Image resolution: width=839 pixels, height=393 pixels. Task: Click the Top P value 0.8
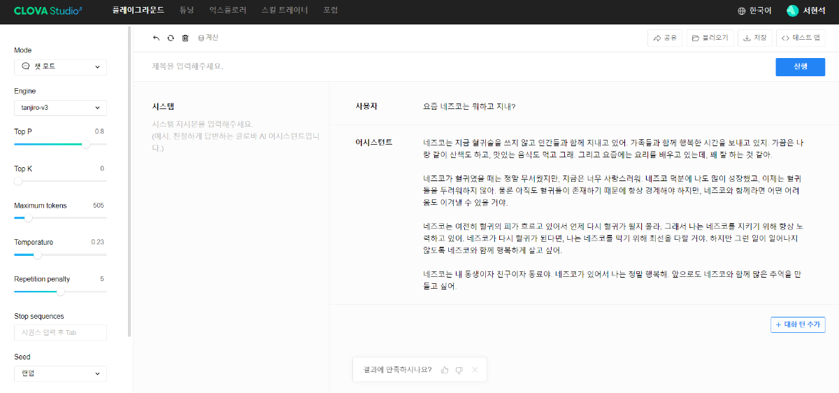pos(99,131)
